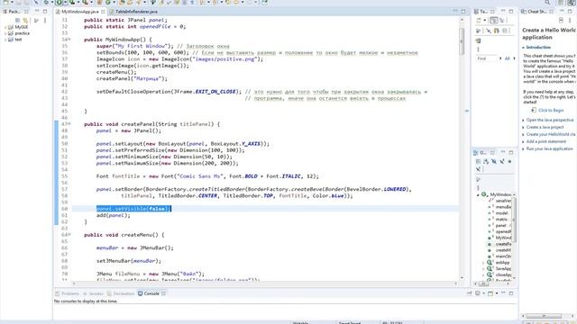The height and width of the screenshot is (324, 577).
Task: Collapse the MyWindowApp class in the Outline
Action: [x=478, y=194]
